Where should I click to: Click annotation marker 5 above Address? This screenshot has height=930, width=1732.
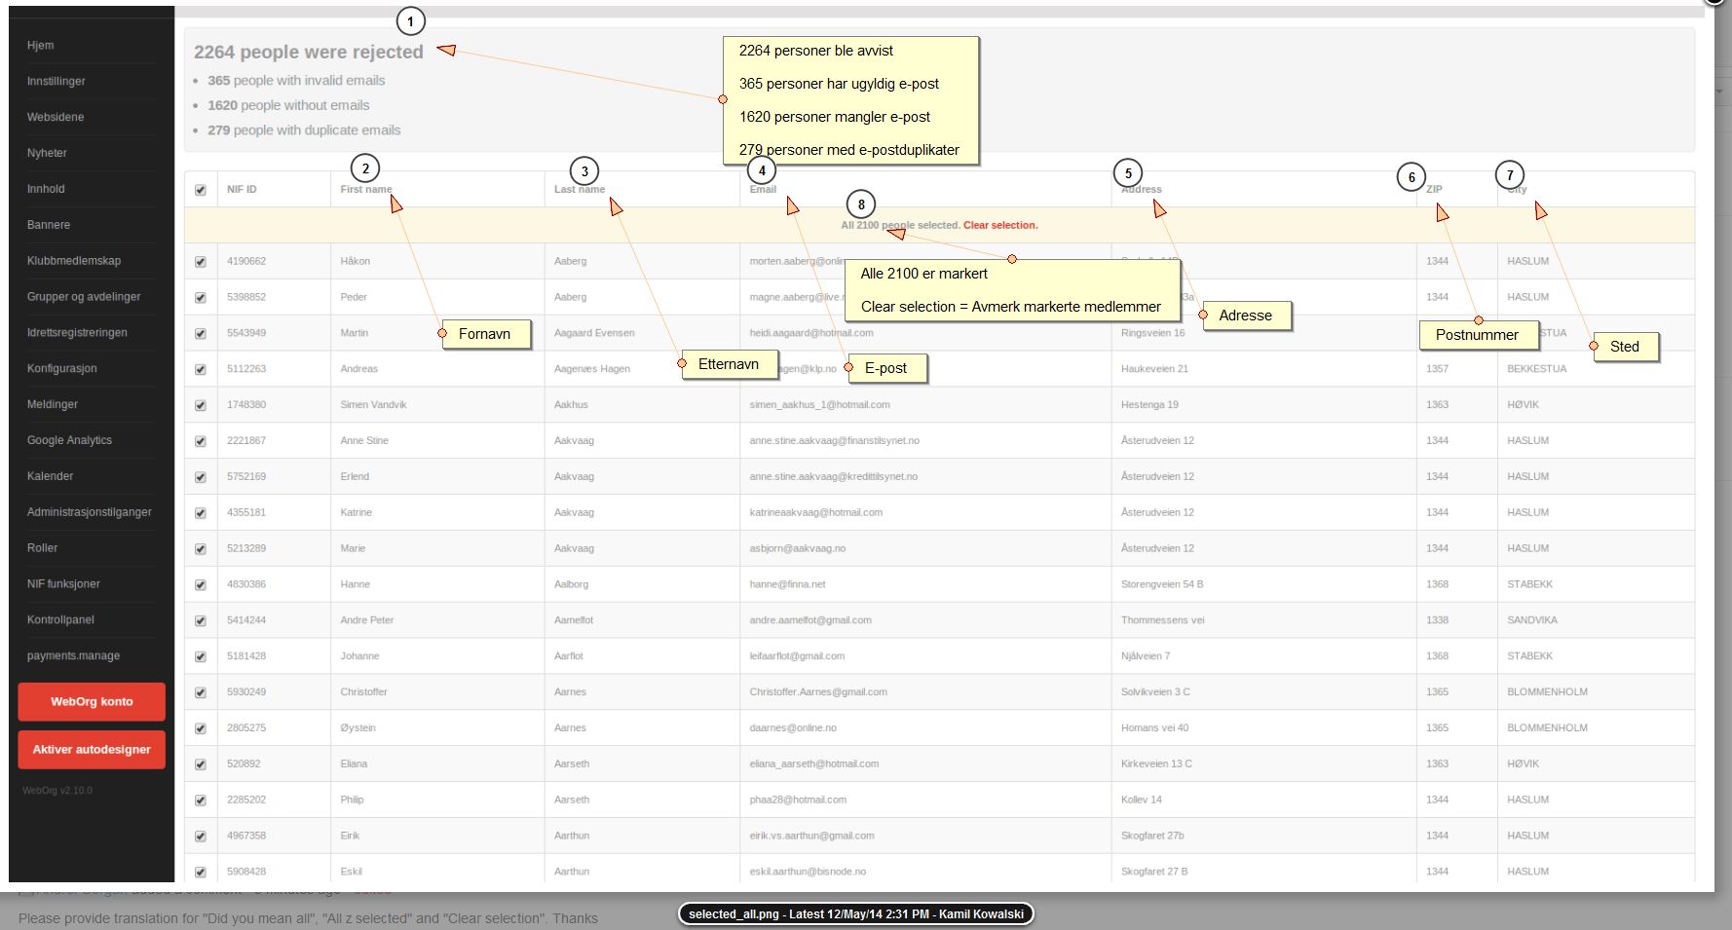coord(1128,173)
